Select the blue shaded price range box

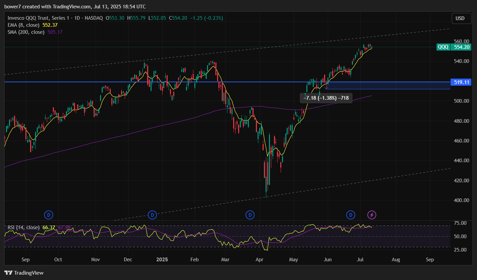coord(388,86)
